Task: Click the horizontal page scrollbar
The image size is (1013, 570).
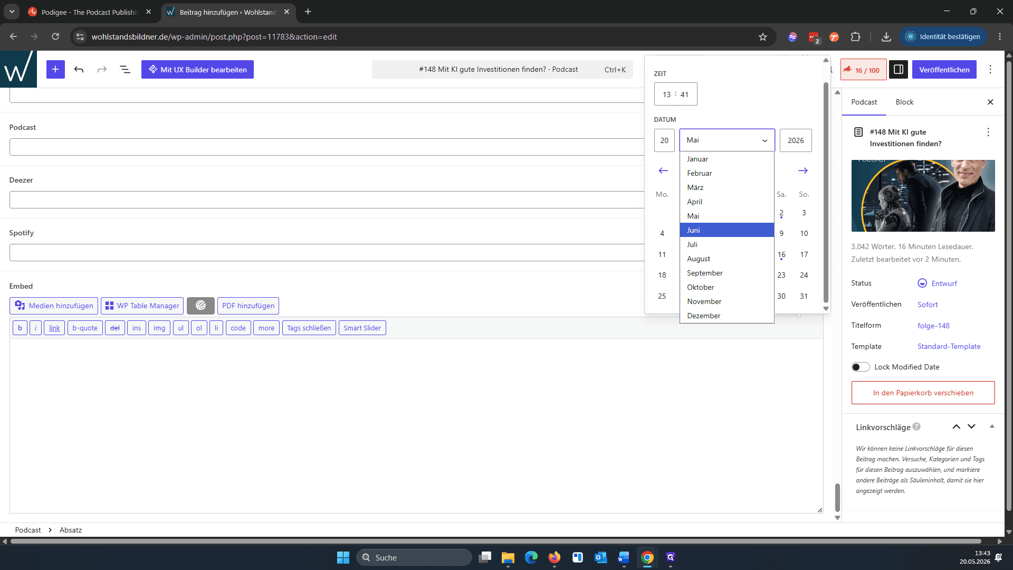Action: pos(496,541)
